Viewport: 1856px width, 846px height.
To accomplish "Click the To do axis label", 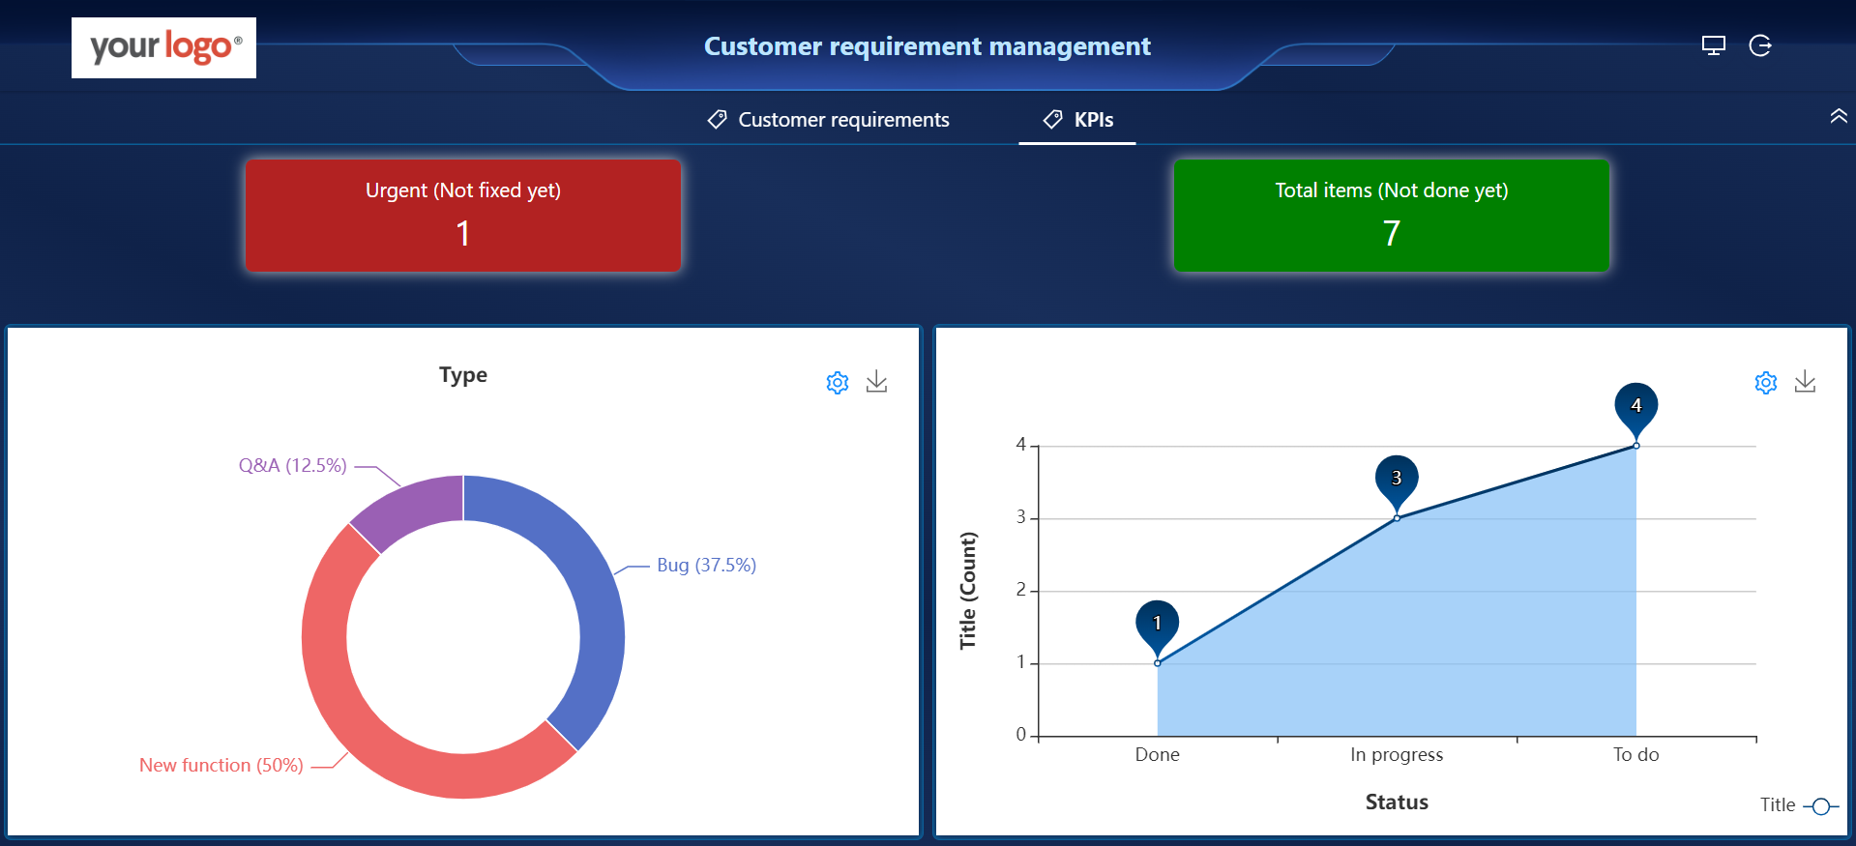I will coord(1635,755).
